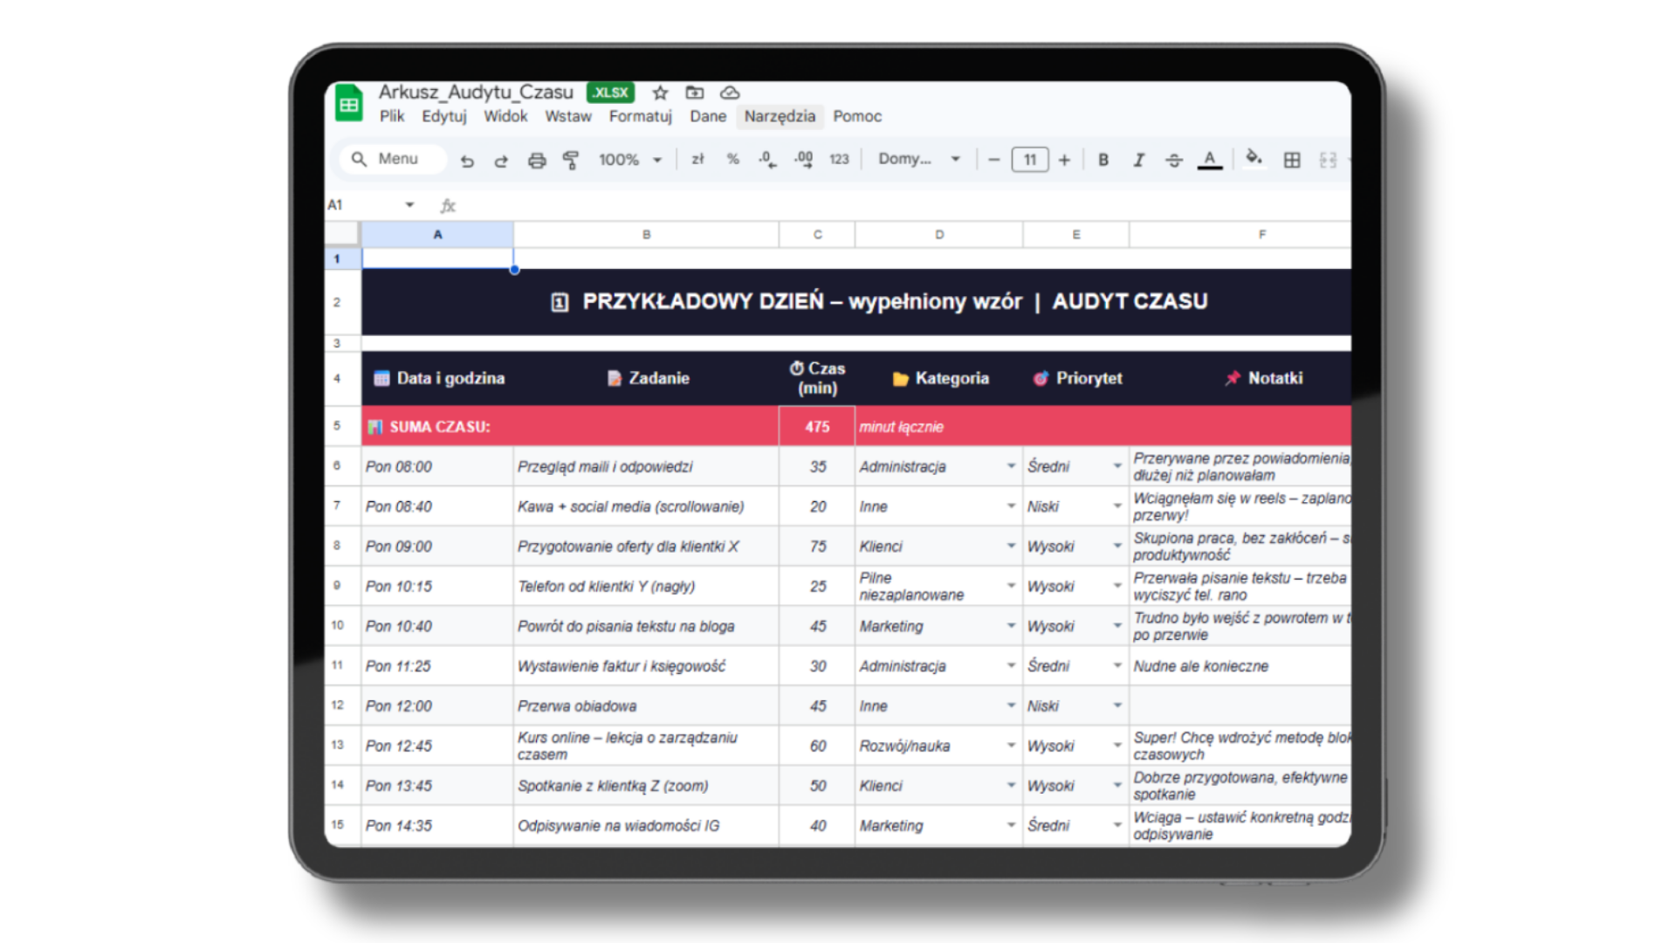The width and height of the screenshot is (1676, 943).
Task: Star the Arkusz_Audytu_Czasu document
Action: click(660, 93)
